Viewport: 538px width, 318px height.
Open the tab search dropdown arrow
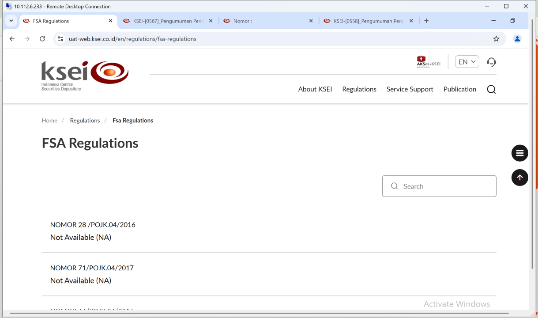pos(11,21)
